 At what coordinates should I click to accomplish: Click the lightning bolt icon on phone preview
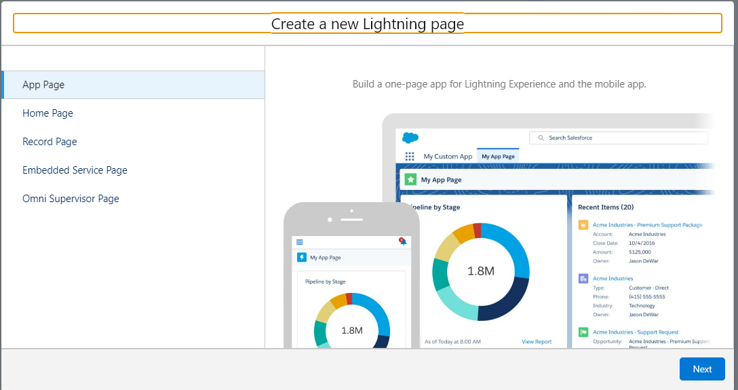click(x=302, y=257)
